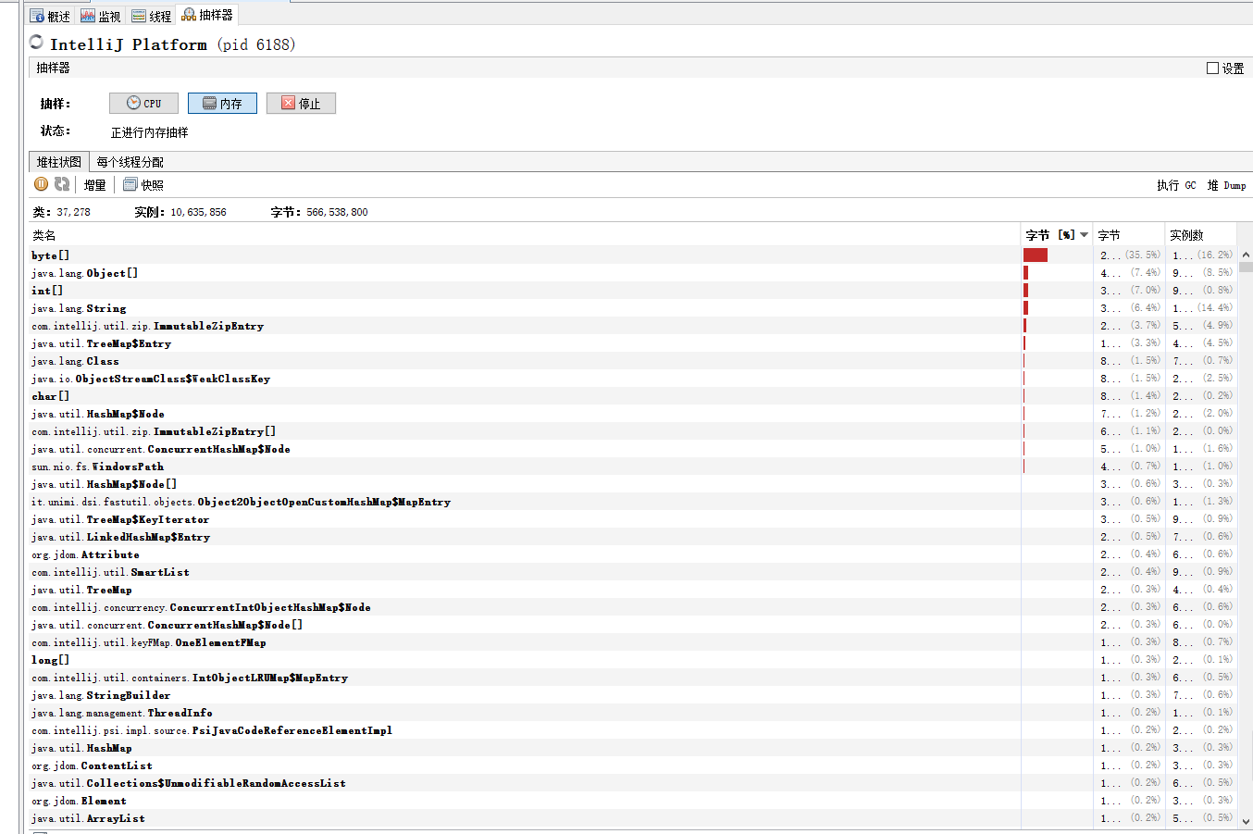Open the 线程 threads tab

pyautogui.click(x=152, y=16)
